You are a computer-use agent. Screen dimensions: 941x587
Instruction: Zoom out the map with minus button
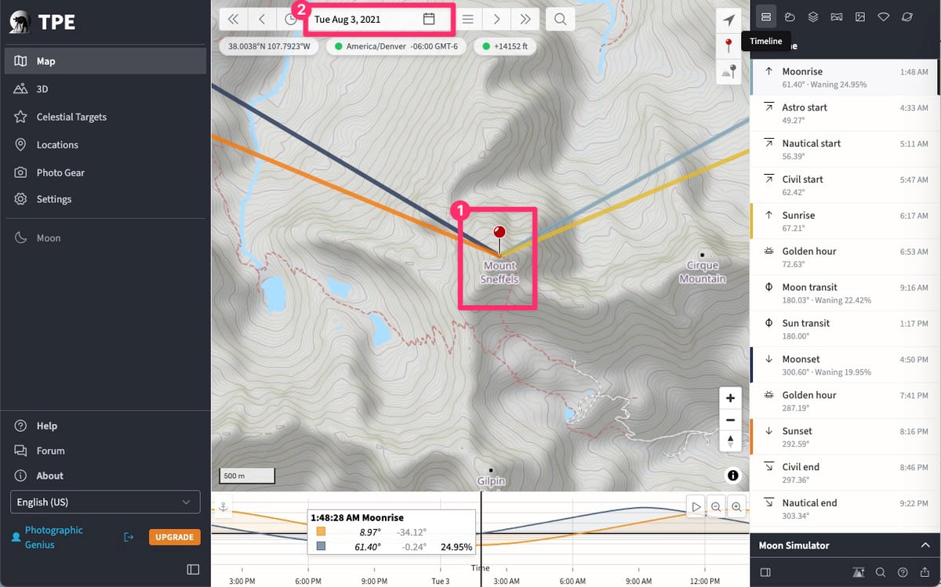(x=730, y=420)
